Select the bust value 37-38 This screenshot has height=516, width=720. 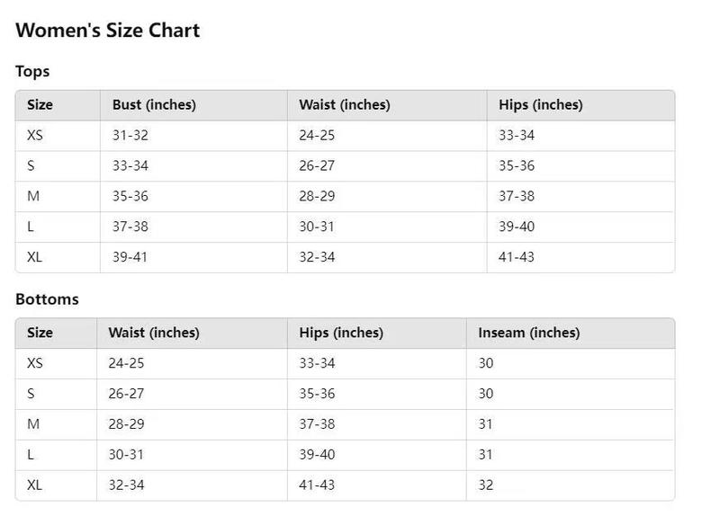(x=130, y=227)
